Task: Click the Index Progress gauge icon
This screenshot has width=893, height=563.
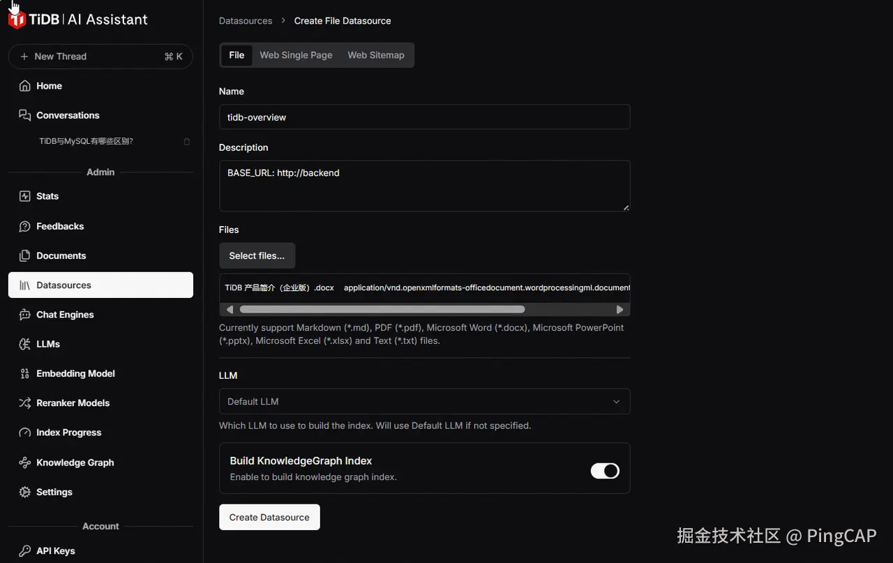Action: (25, 433)
